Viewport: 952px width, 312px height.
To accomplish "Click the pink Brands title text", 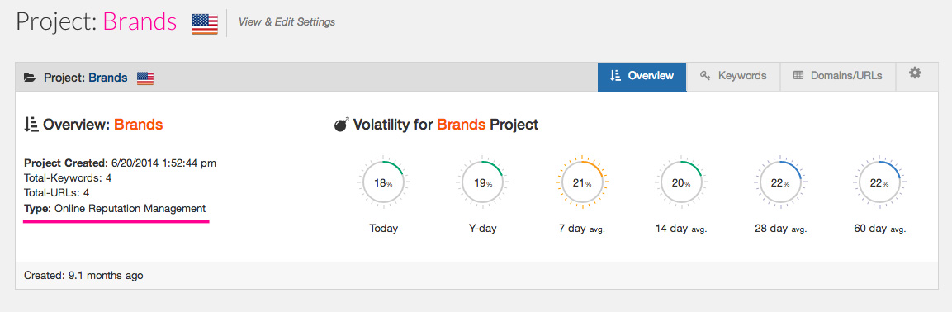I will coord(140,21).
